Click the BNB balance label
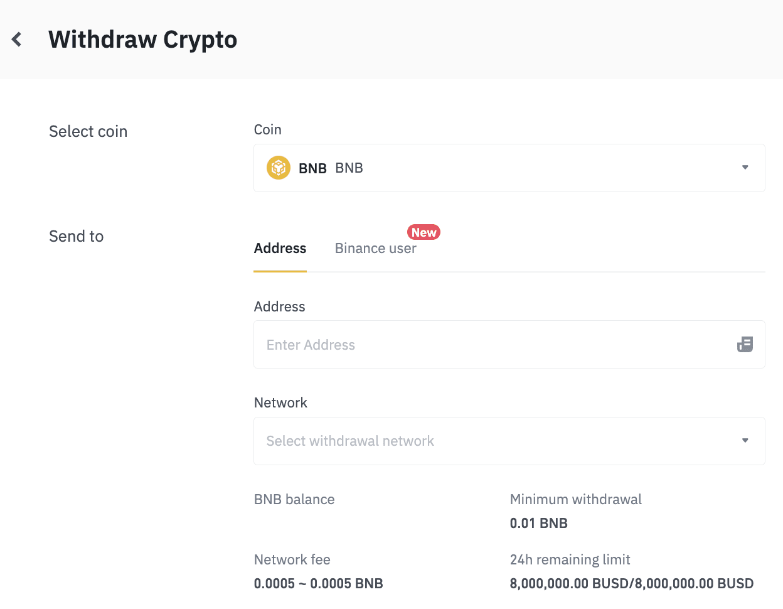This screenshot has width=783, height=609. pos(294,500)
